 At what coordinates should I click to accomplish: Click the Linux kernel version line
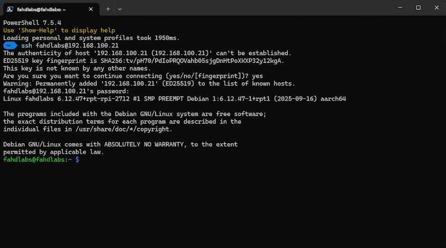click(174, 99)
